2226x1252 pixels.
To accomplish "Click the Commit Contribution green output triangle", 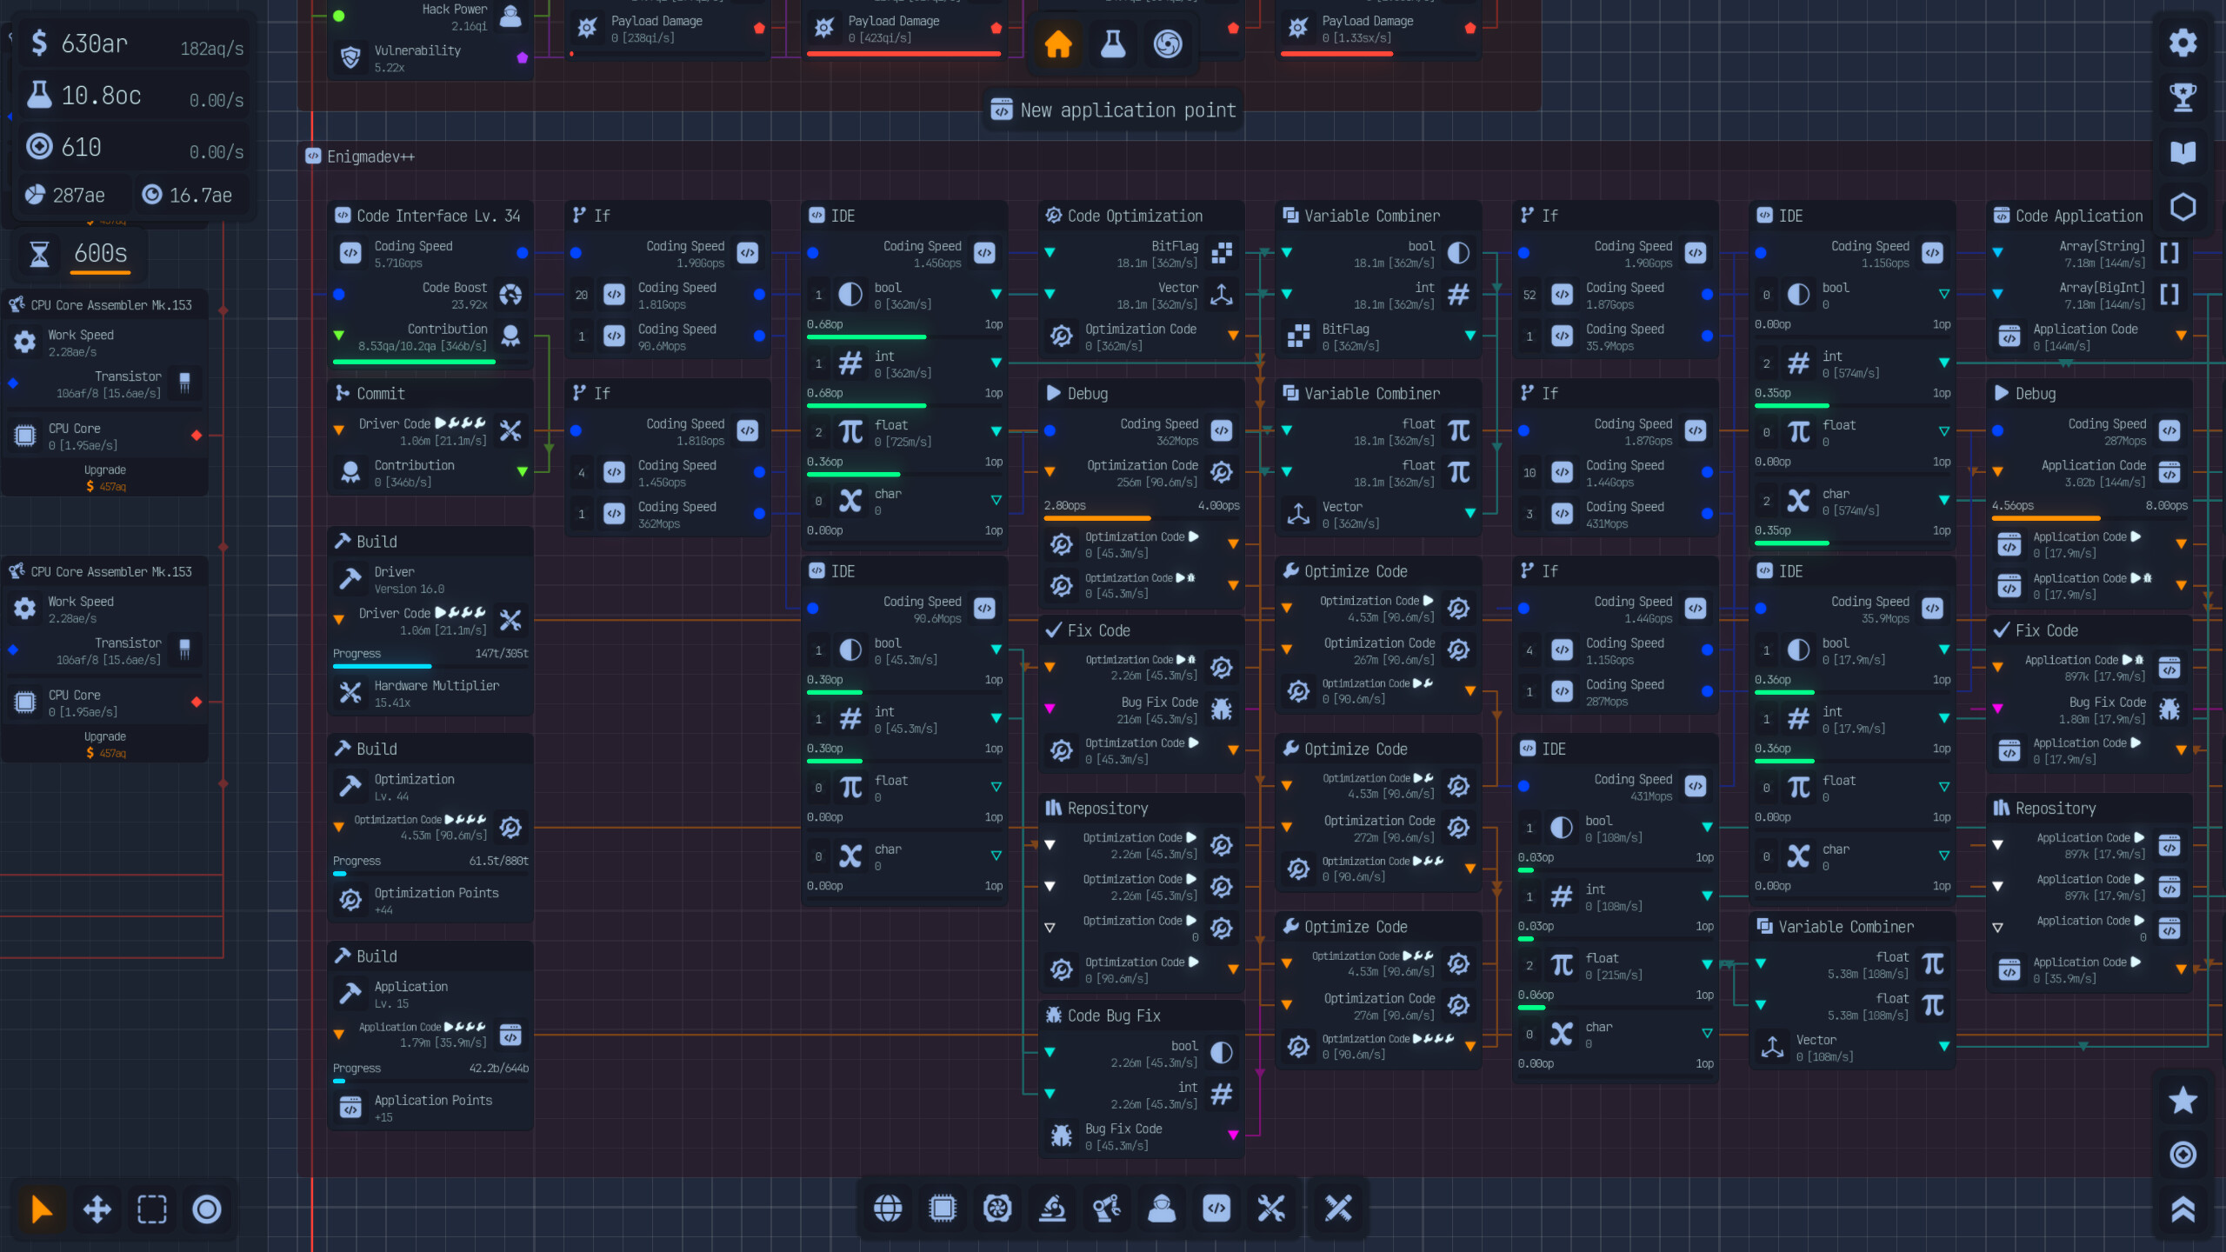I will coord(523,472).
